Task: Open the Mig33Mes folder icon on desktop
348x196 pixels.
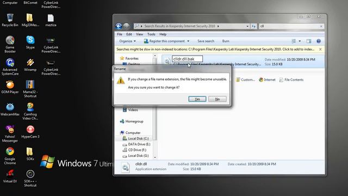Action: [x=30, y=20]
